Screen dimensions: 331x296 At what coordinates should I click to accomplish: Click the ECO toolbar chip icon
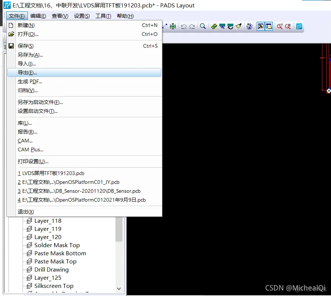173,26
